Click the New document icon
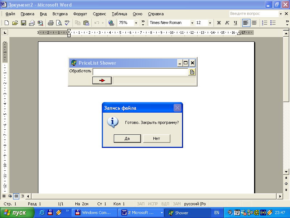The height and width of the screenshot is (218, 290). pyautogui.click(x=7, y=23)
